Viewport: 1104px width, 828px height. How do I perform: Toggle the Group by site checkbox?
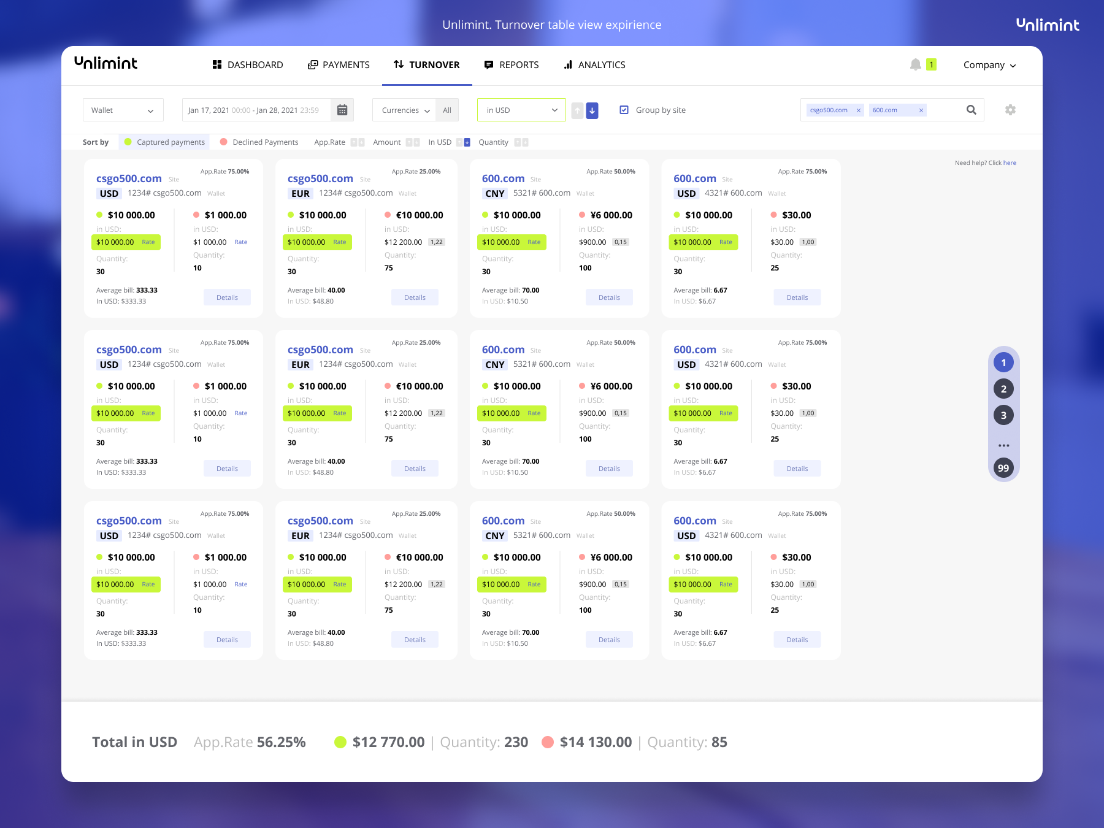pyautogui.click(x=624, y=110)
